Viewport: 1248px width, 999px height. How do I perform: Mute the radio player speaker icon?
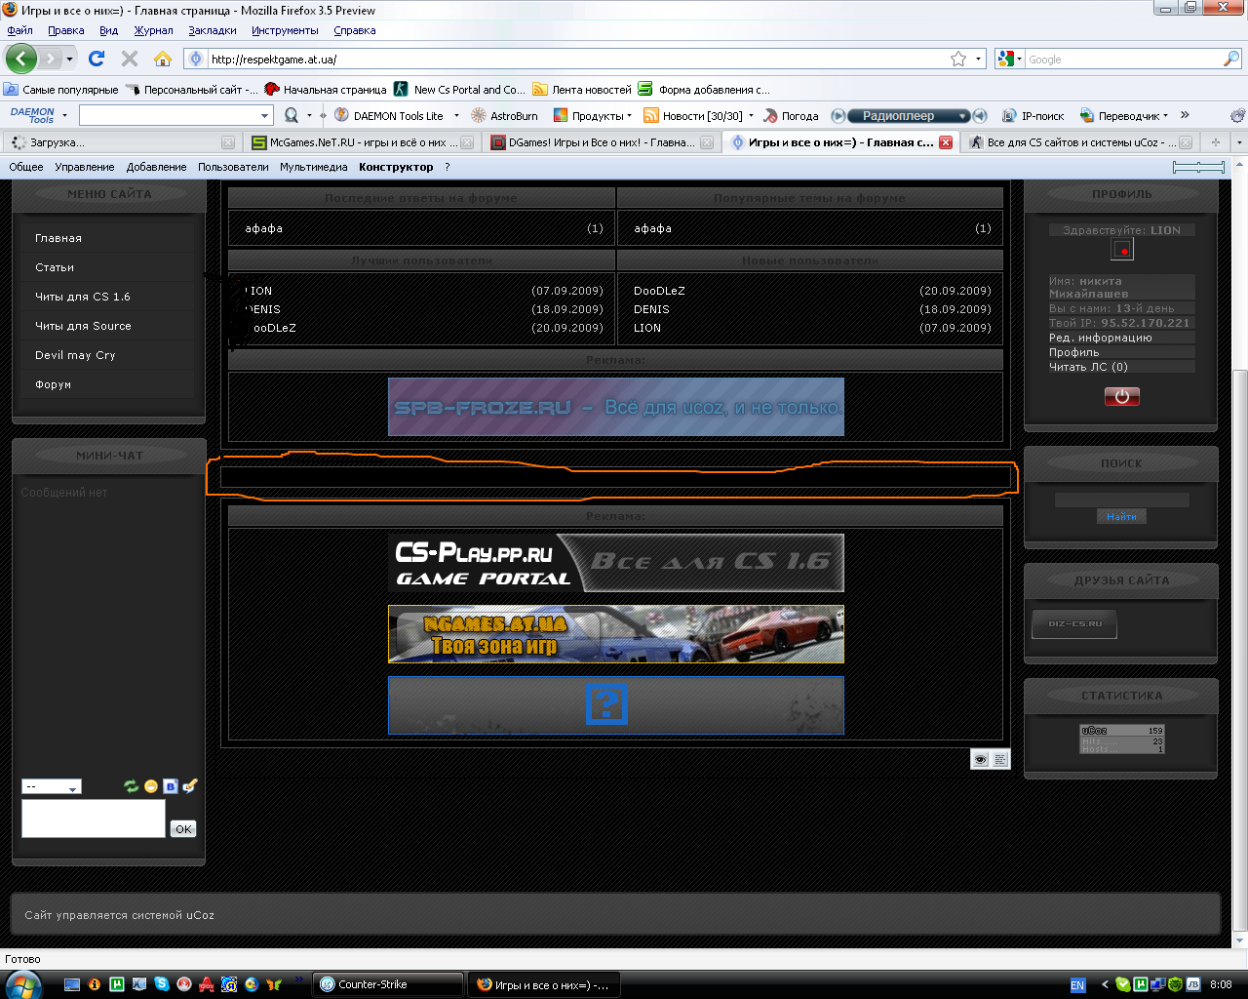coord(980,115)
